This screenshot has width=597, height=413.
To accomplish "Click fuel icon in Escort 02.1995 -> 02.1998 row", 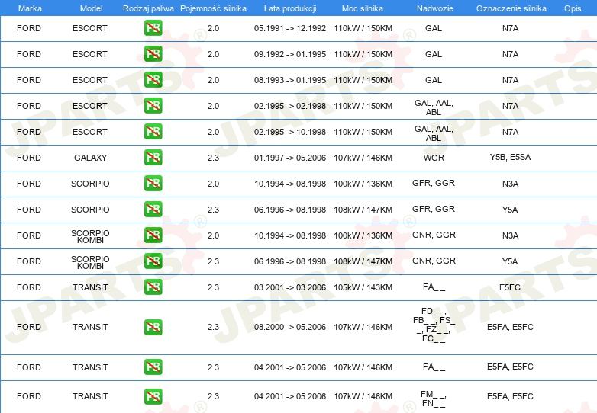I will click(153, 106).
